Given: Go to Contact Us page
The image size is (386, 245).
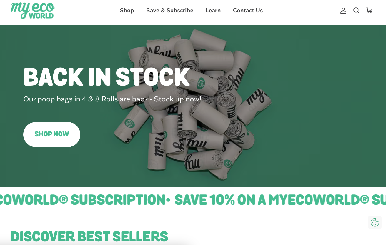Looking at the screenshot, I should tap(248, 11).
